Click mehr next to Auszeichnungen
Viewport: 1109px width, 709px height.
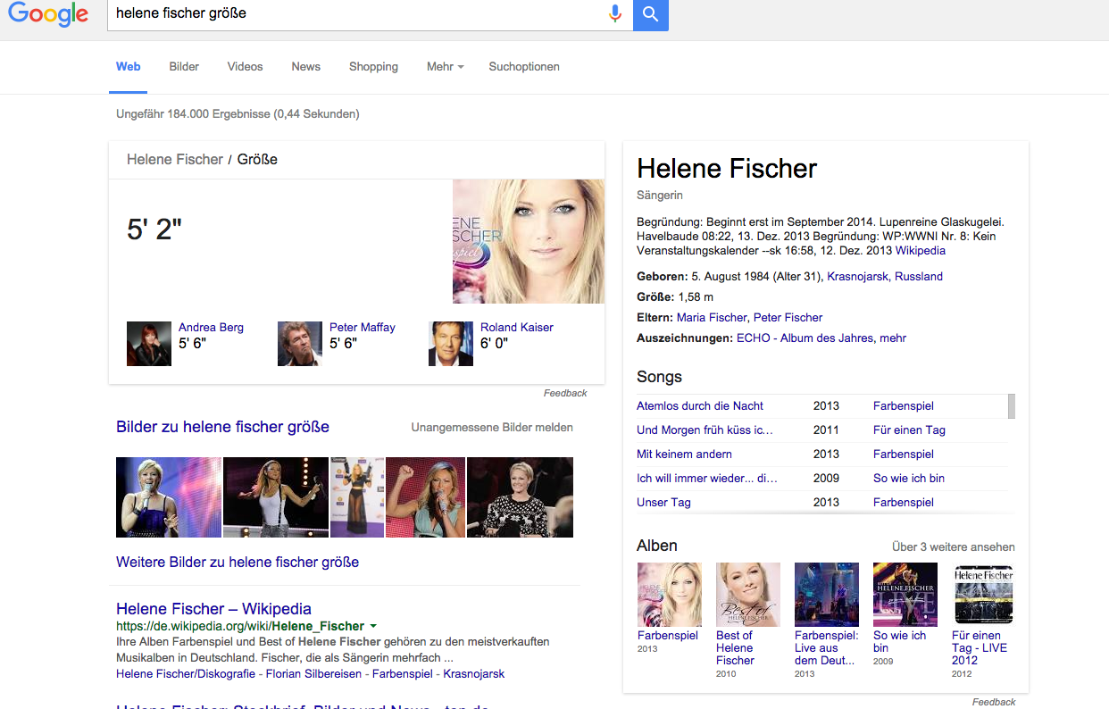[893, 338]
